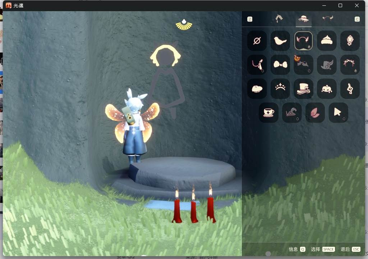Select the highlighted ear headband item
Viewport: 368px width, 259px height.
tap(303, 41)
